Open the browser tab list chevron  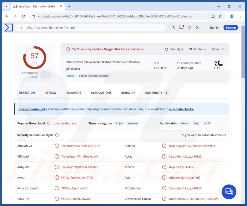(6, 6)
